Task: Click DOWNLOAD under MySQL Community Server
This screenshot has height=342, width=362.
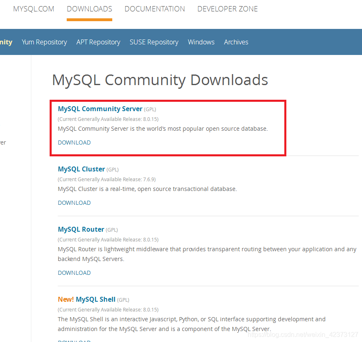Action: point(74,142)
